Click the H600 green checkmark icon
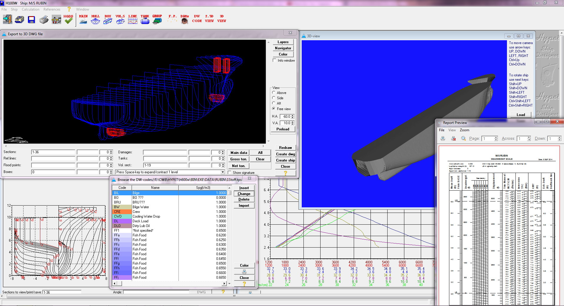Screen dimensions: 564x306 coord(68,20)
